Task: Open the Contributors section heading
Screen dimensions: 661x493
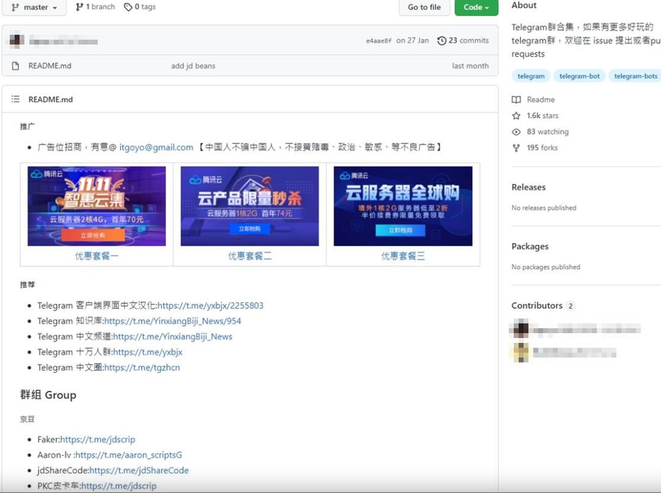Action: [x=536, y=306]
